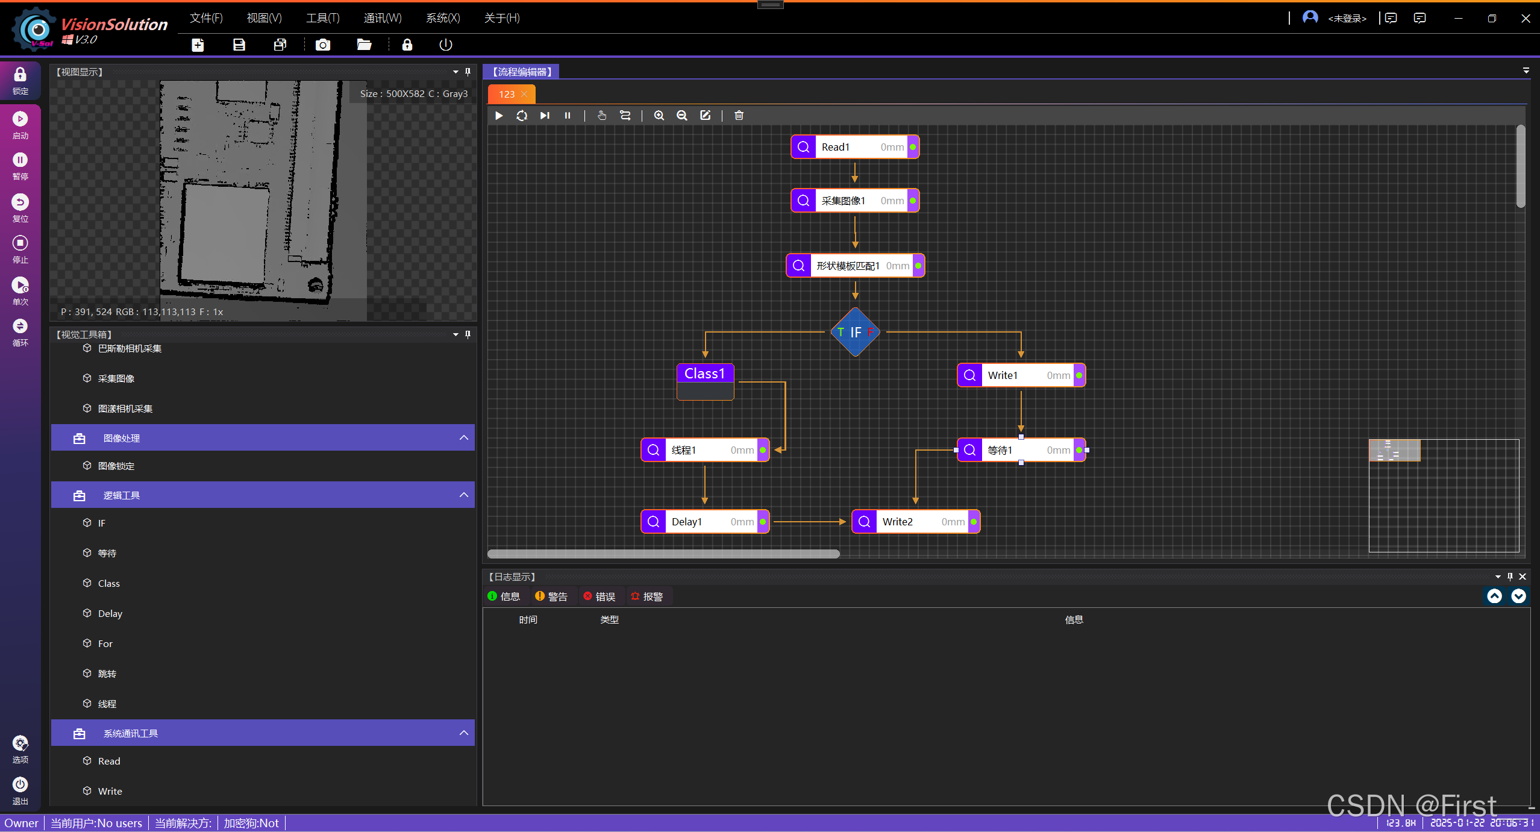Click the step-forward icon in flow toolbar
Screen dimensions: 1540x832
pyautogui.click(x=545, y=115)
